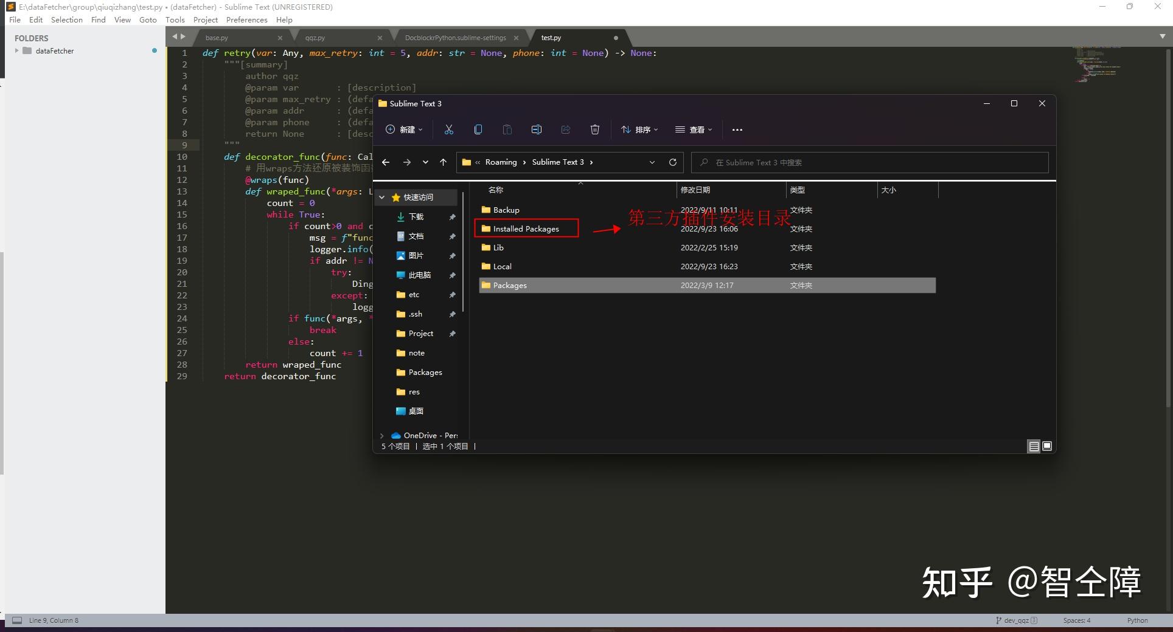Switch to the DocblockrPython.sublime-settings tab
Screen dimensions: 1173x632
(455, 38)
